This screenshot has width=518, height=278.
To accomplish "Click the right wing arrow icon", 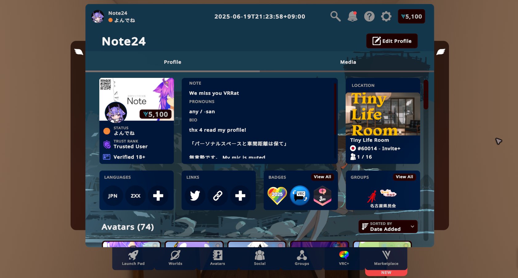I will (x=441, y=52).
